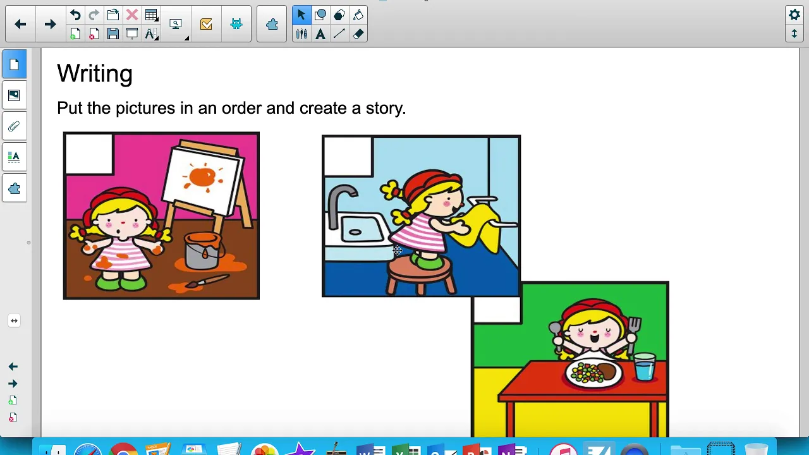Select the Lines tool
Viewport: 809px width, 455px height.
(339, 33)
